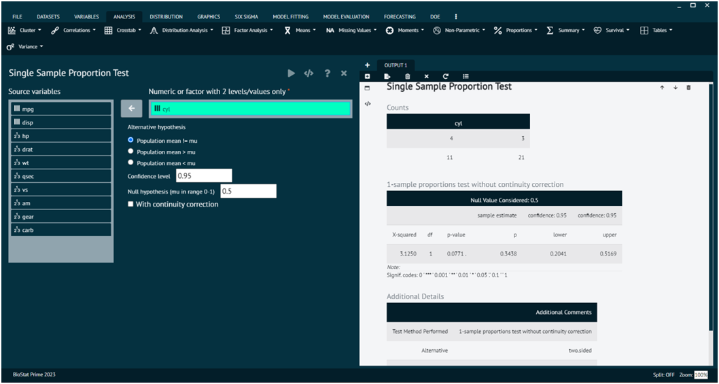Select the wt source variable
Image resolution: width=719 pixels, height=384 pixels.
point(61,162)
